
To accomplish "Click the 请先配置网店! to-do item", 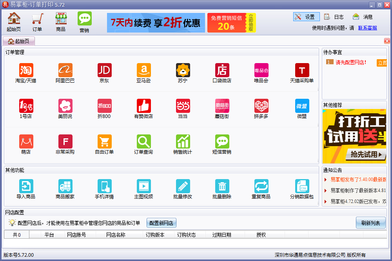I will coord(351,62).
